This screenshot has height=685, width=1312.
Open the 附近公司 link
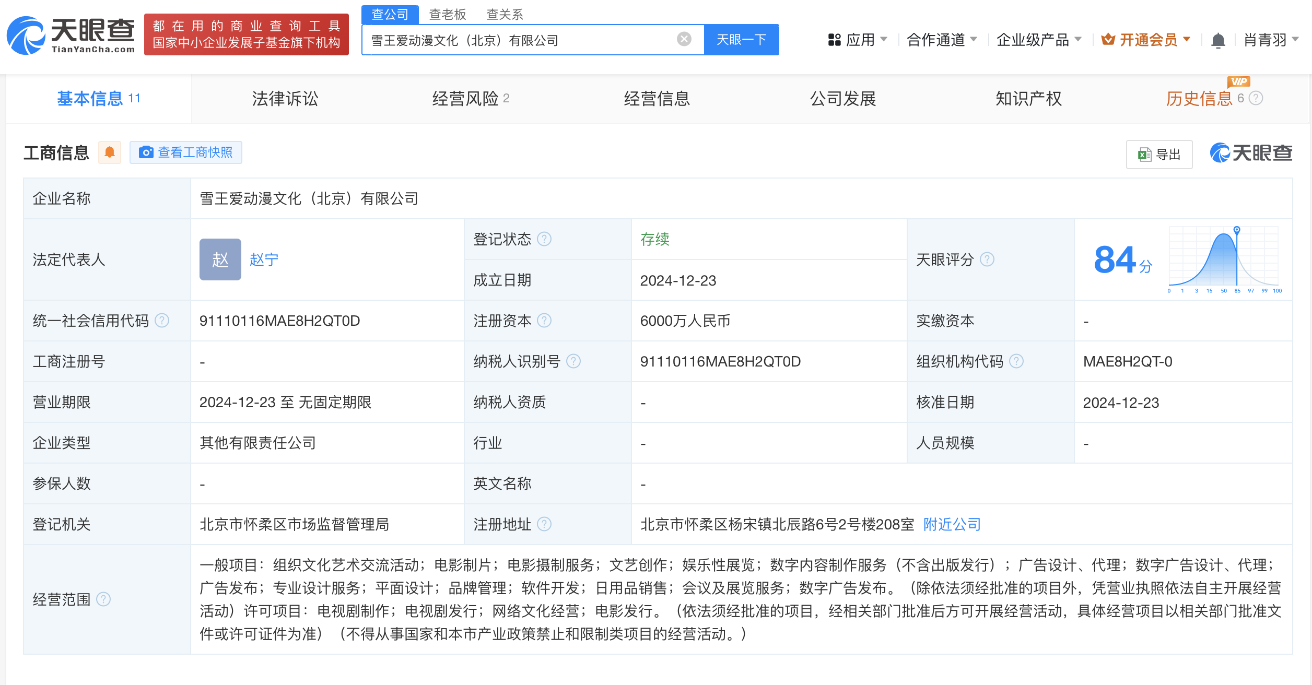(x=951, y=524)
